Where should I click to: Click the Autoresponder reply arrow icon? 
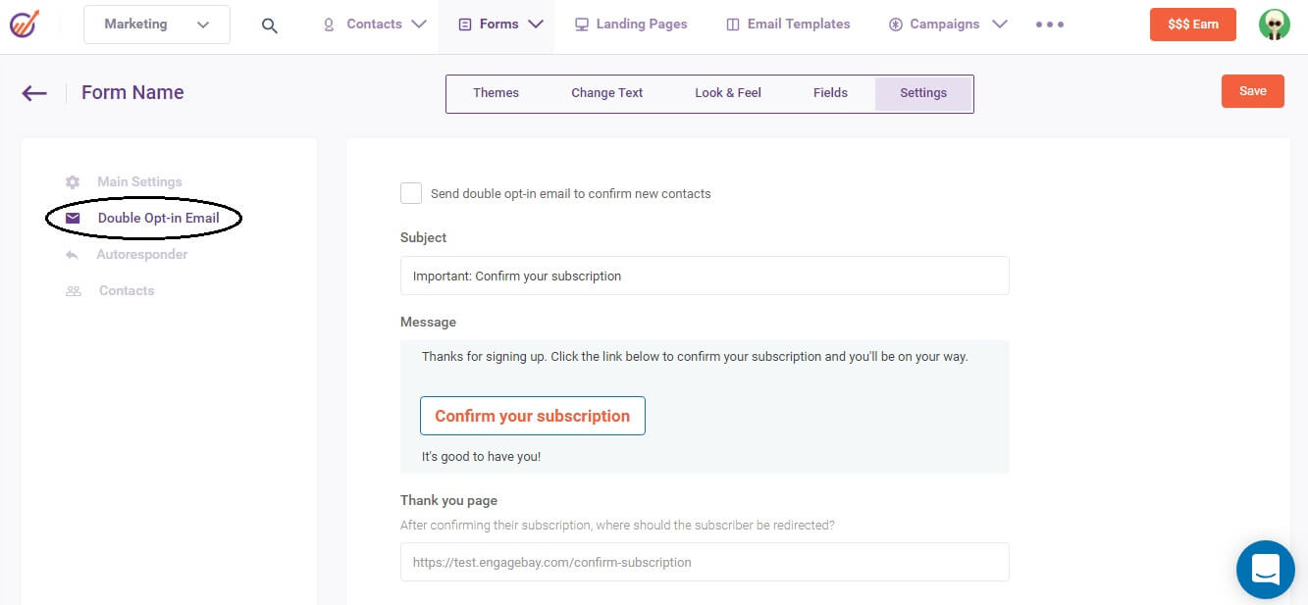pyautogui.click(x=73, y=255)
